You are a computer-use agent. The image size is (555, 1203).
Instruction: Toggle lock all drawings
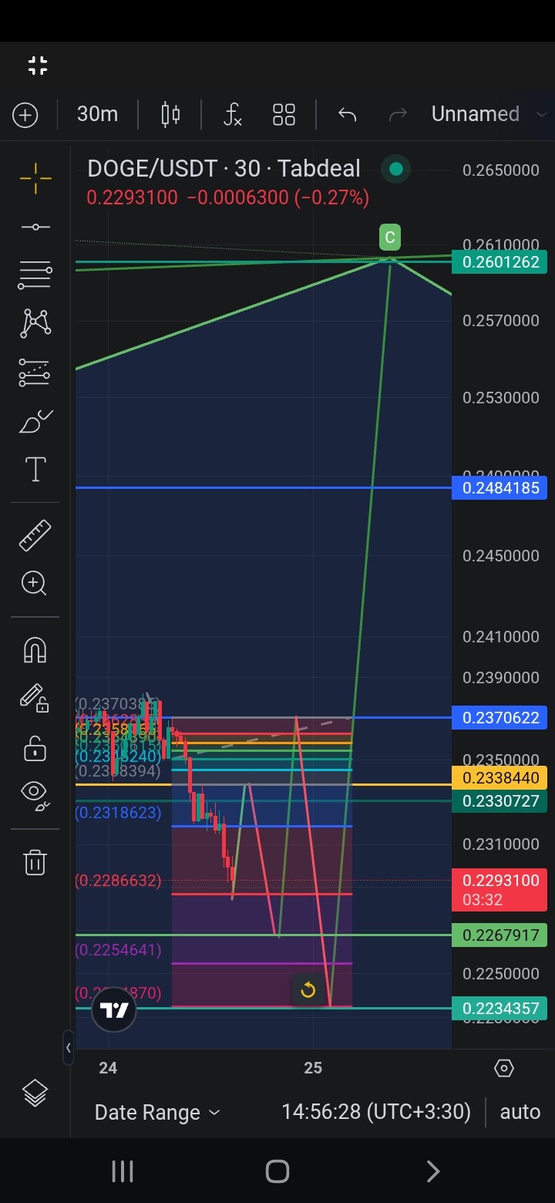click(35, 748)
